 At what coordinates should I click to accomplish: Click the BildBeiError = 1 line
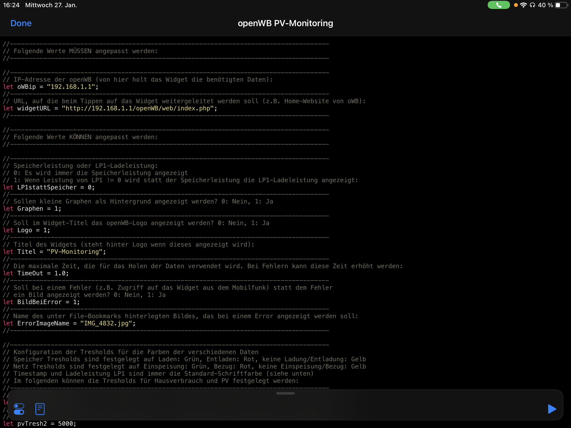point(41,302)
